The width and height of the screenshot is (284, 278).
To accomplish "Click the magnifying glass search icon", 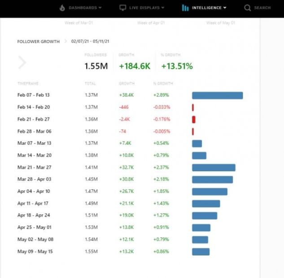I will [247, 8].
